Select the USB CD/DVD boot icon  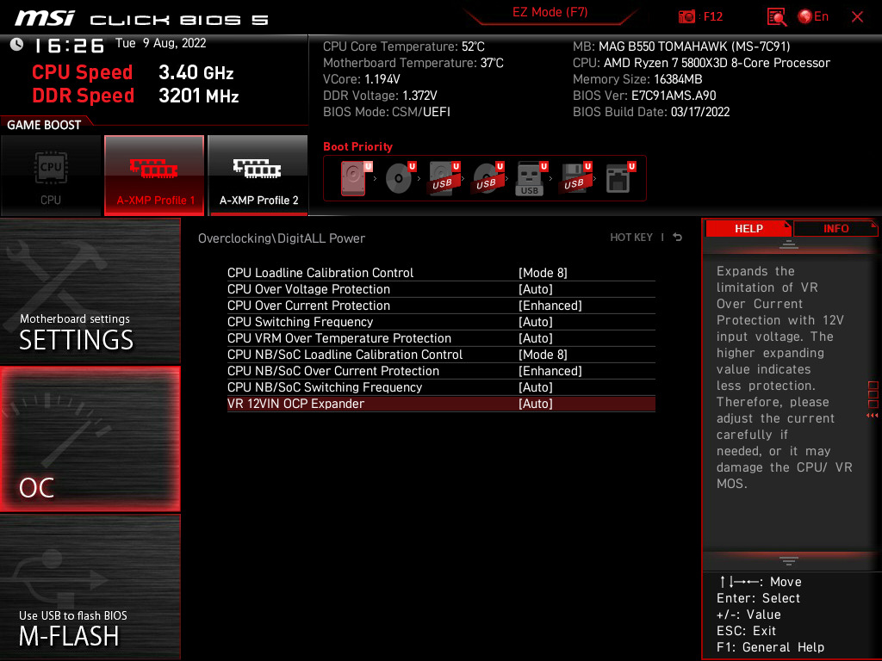[488, 178]
